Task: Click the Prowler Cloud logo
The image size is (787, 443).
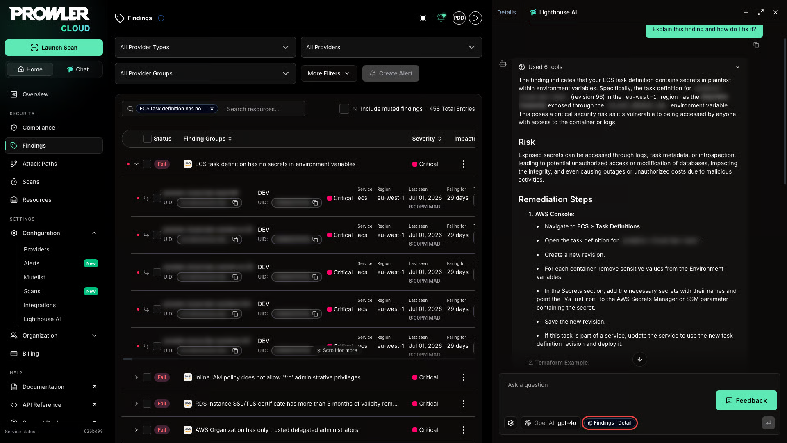Action: pyautogui.click(x=50, y=19)
